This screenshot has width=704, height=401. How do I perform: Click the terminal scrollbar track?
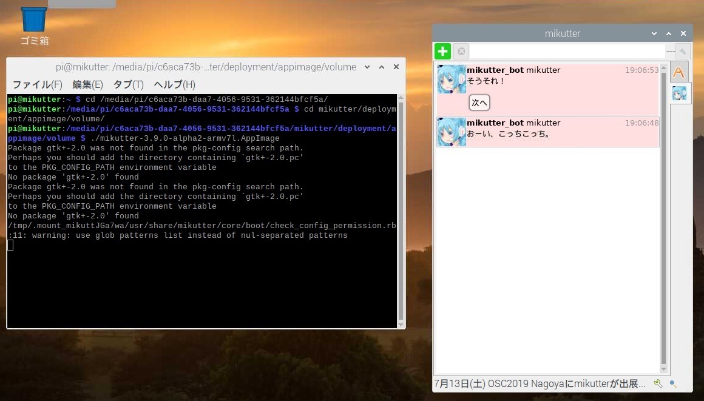pos(401,211)
